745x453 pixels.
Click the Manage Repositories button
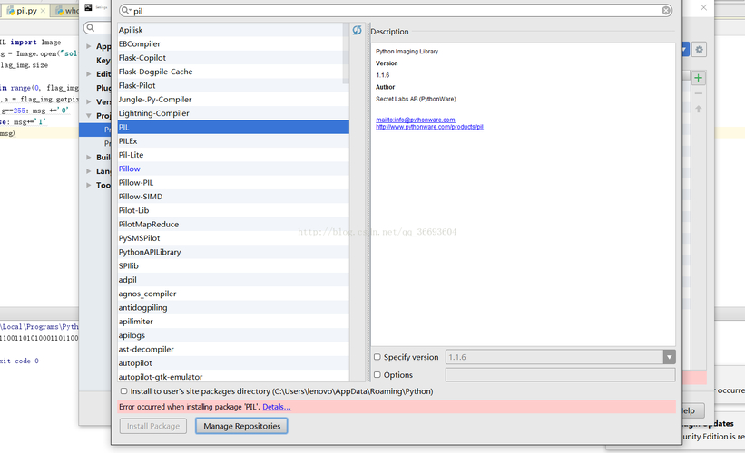click(x=242, y=426)
